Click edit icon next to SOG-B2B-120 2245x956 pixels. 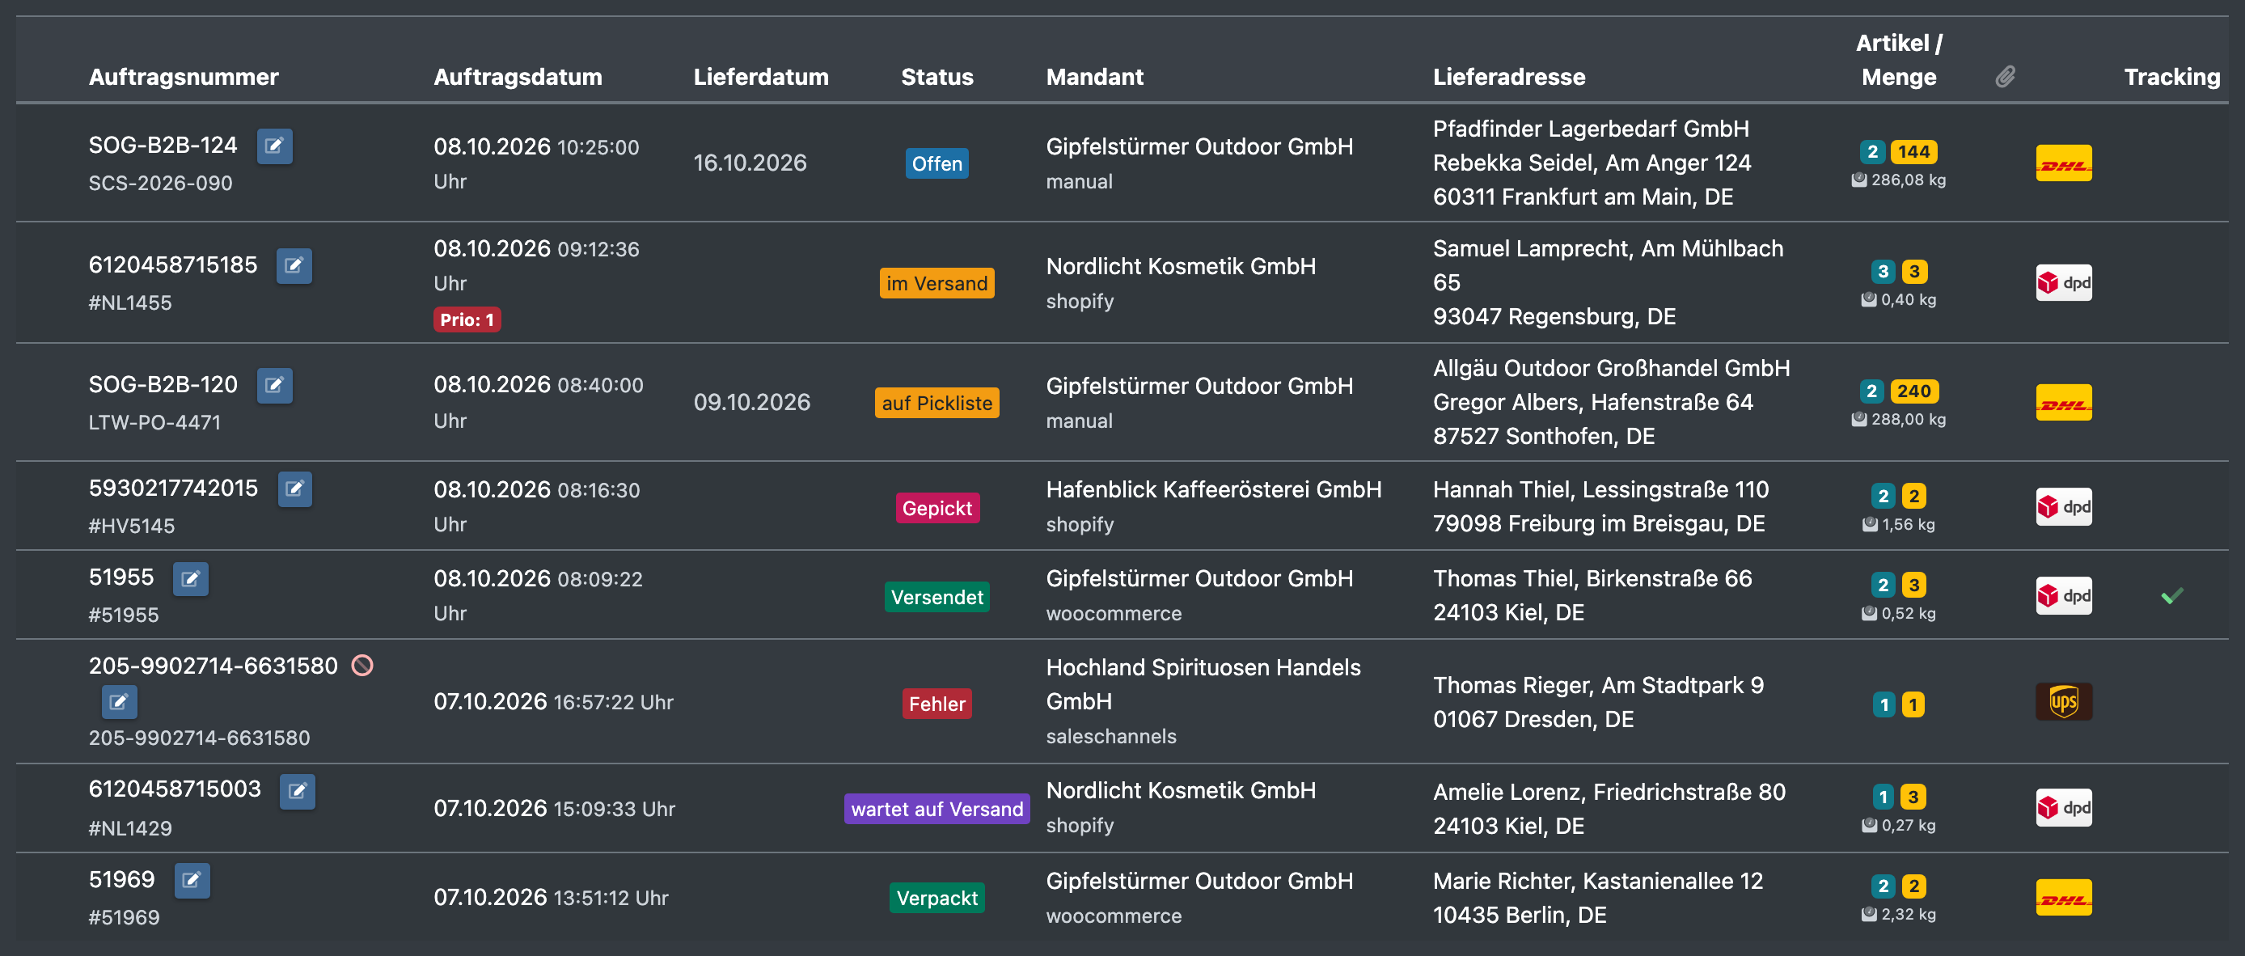point(274,385)
